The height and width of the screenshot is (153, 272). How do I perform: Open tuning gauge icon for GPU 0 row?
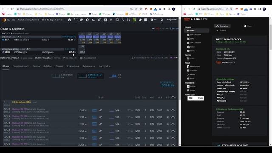pyautogui.click(x=173, y=110)
